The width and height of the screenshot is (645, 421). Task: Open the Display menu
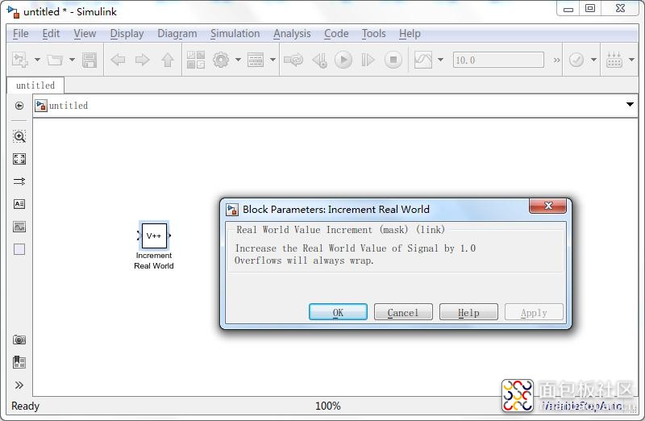pos(127,33)
